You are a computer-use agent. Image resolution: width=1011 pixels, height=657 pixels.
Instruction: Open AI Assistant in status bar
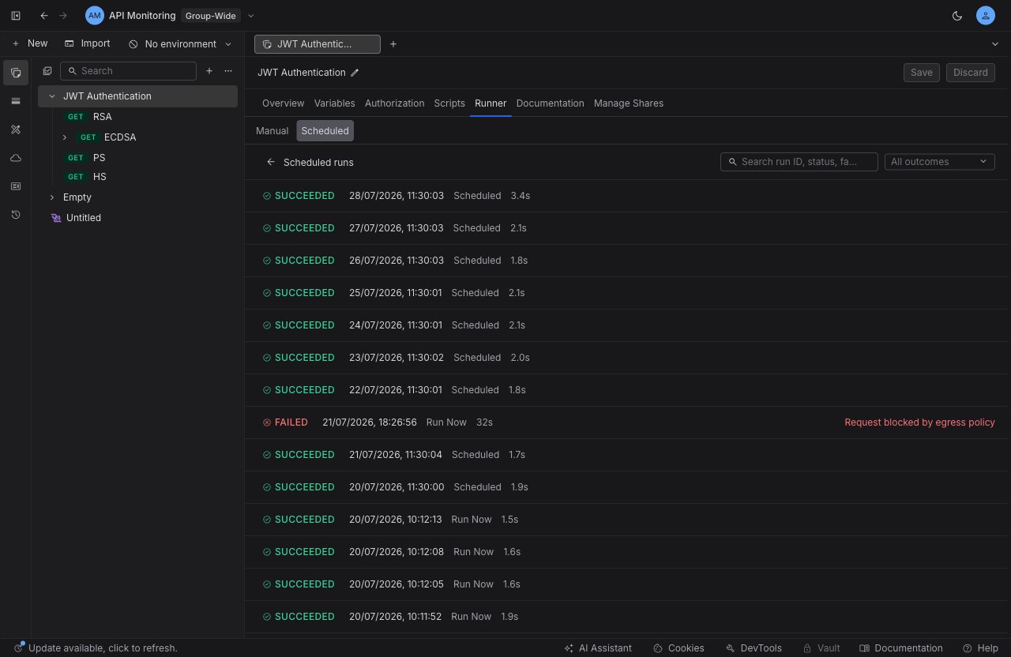598,648
